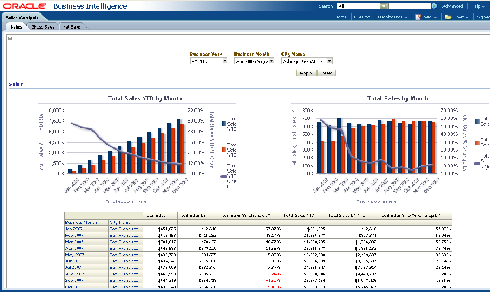This screenshot has width=490, height=292.
Task: Open the New menu
Action: [429, 17]
